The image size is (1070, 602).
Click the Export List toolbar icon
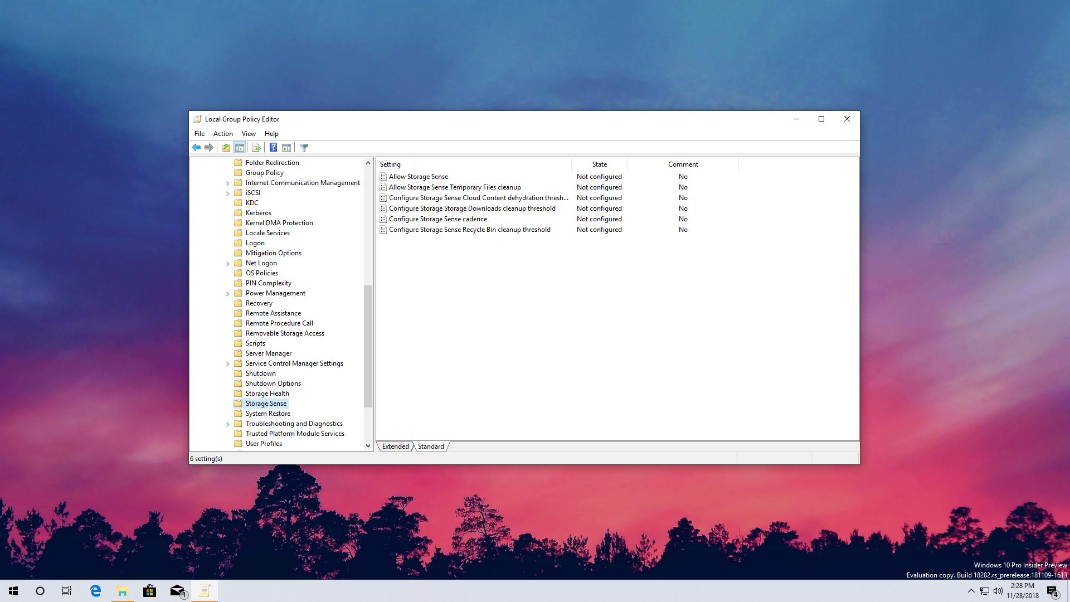(x=256, y=147)
